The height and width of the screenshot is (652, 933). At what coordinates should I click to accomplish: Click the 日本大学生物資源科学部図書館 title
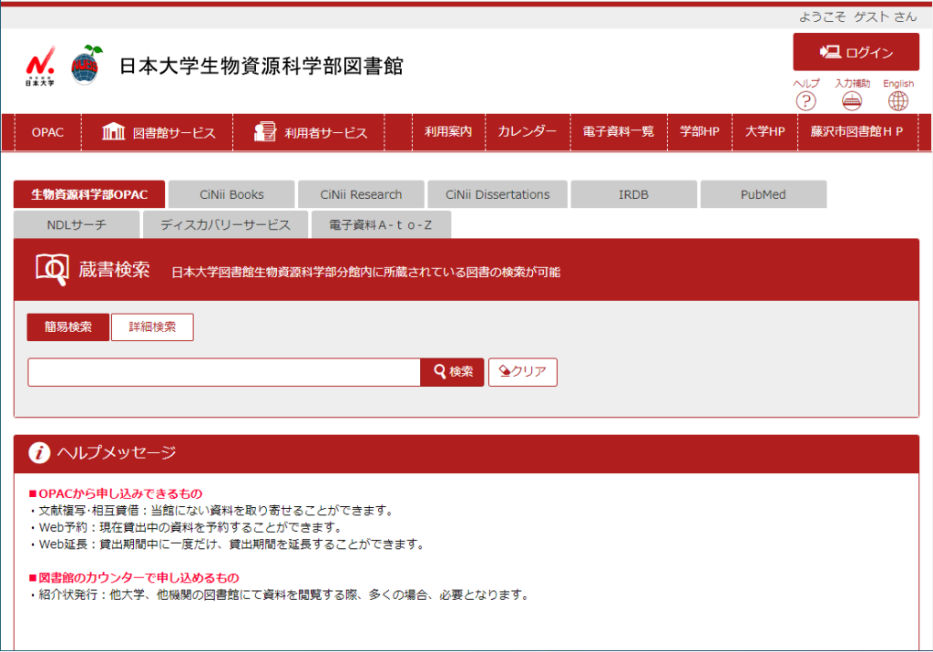pos(261,66)
